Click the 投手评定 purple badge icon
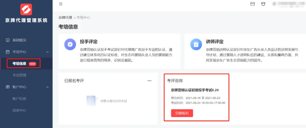The image size is (306, 128). click(x=70, y=45)
